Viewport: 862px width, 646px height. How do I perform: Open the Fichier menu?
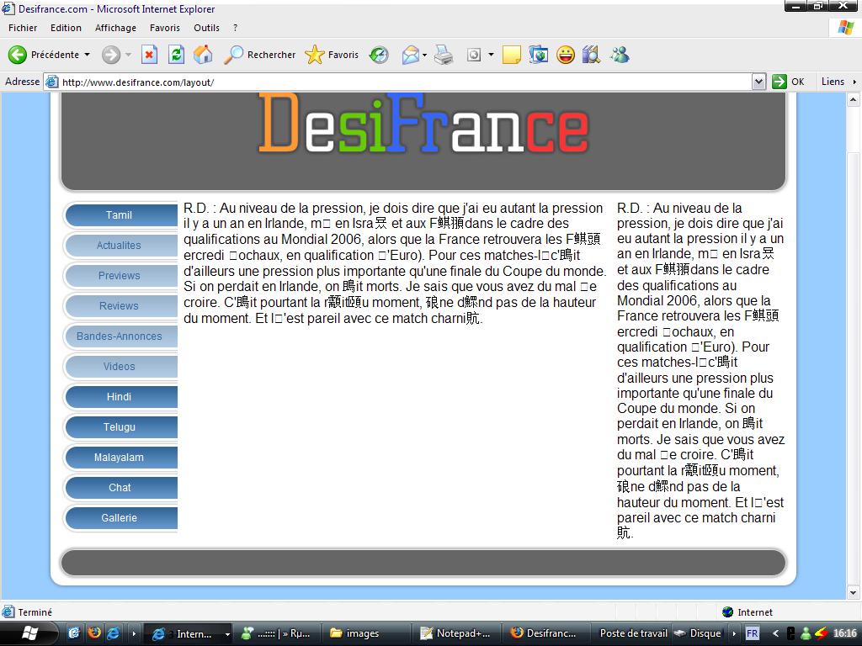click(23, 28)
